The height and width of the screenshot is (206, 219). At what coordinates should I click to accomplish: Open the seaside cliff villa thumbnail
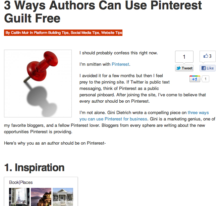[41, 197]
